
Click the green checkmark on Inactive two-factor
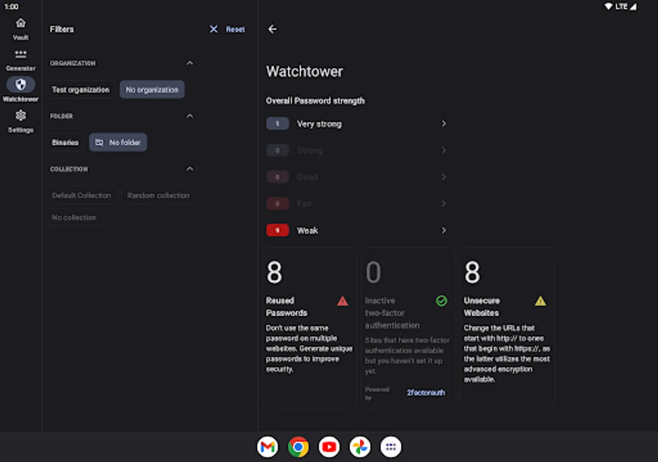(442, 301)
